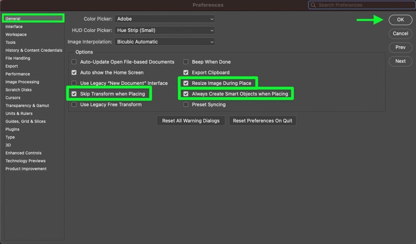This screenshot has height=244, width=416.
Task: Toggle Resize Image During Place checkbox
Action: pos(186,83)
